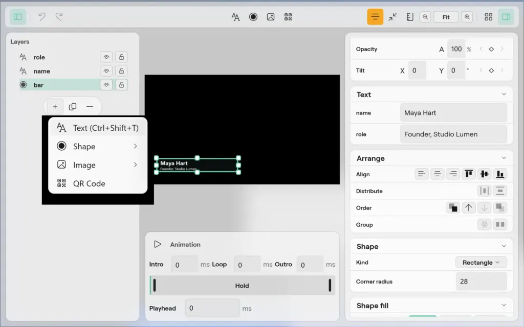Open the grid view icon
Viewport: 524px width, 327px height.
click(488, 17)
